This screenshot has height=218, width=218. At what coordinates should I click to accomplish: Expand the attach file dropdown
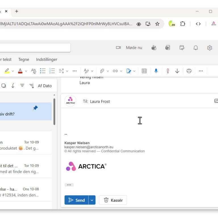coord(108,71)
